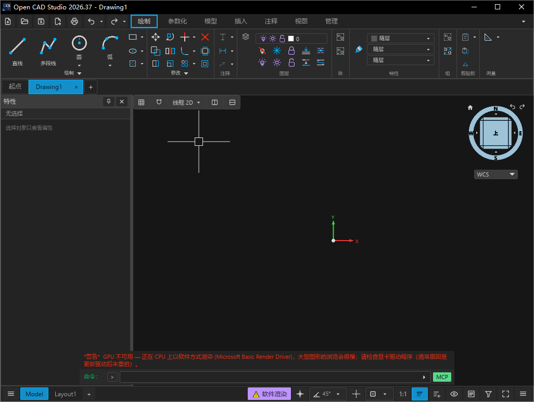The width and height of the screenshot is (534, 402).
Task: Activate the Rotate tool
Action: coord(170,37)
